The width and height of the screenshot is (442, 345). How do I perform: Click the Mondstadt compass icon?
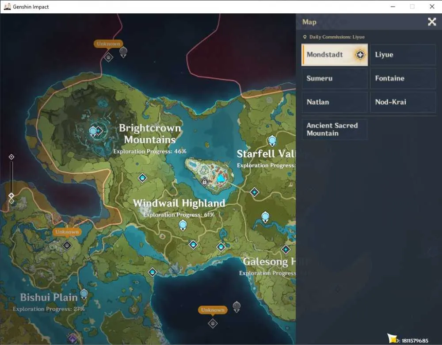pyautogui.click(x=360, y=55)
